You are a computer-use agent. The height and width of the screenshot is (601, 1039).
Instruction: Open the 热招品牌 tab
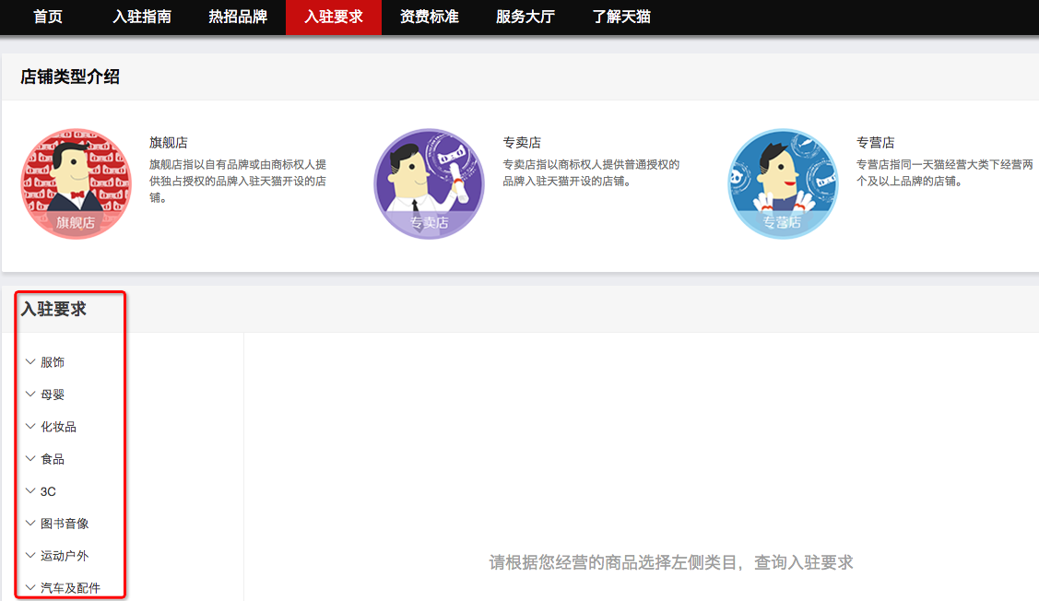pos(238,17)
